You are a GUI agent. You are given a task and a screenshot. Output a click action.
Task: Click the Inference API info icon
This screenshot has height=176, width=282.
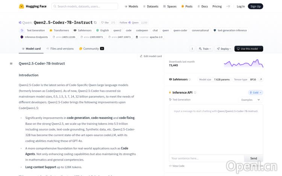click(195, 93)
